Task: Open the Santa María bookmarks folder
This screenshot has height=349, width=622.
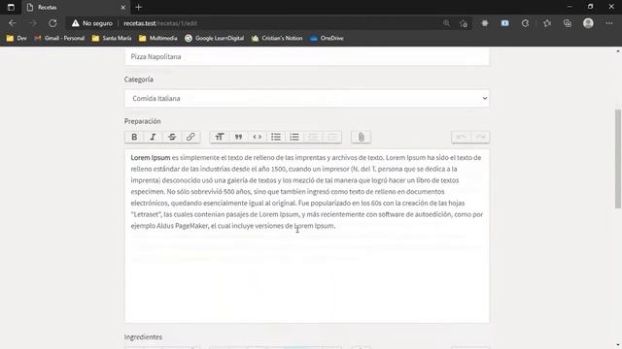Action: [x=112, y=39]
